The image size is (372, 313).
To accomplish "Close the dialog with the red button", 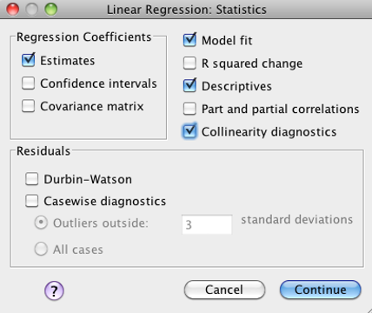I will click(13, 10).
